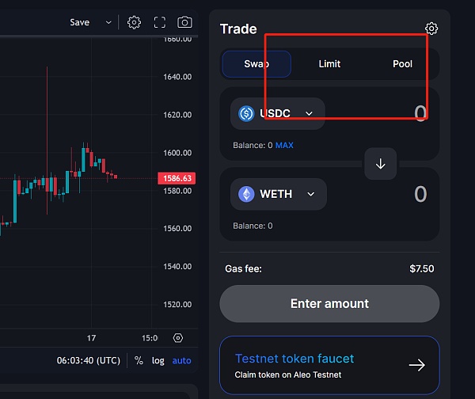The height and width of the screenshot is (399, 475).
Task: Open chart settings gear icon
Action: 134,22
